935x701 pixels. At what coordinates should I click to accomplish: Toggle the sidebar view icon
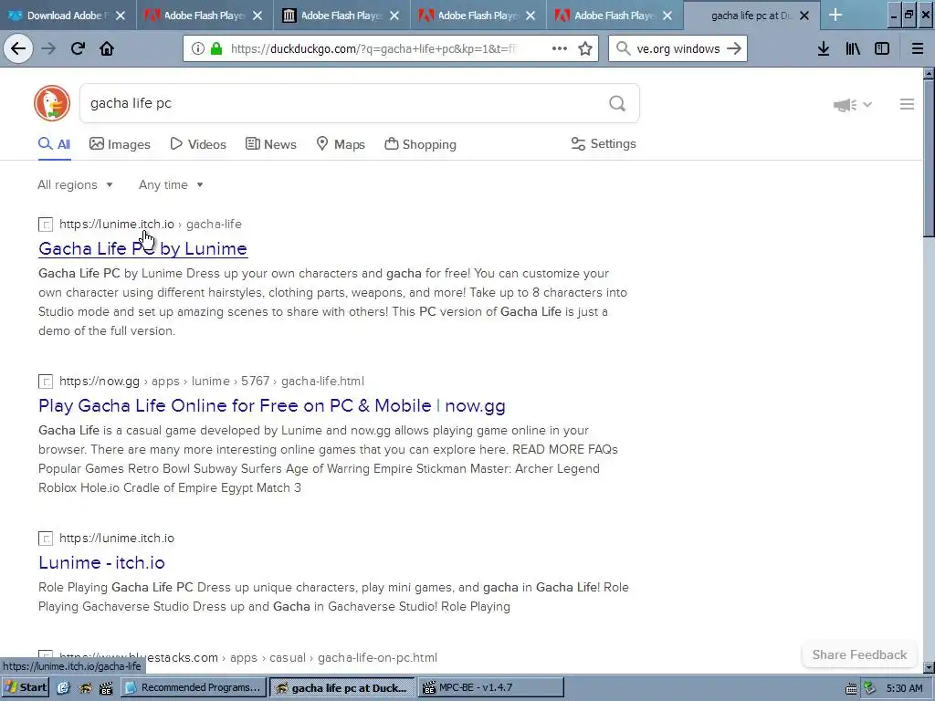pos(882,48)
